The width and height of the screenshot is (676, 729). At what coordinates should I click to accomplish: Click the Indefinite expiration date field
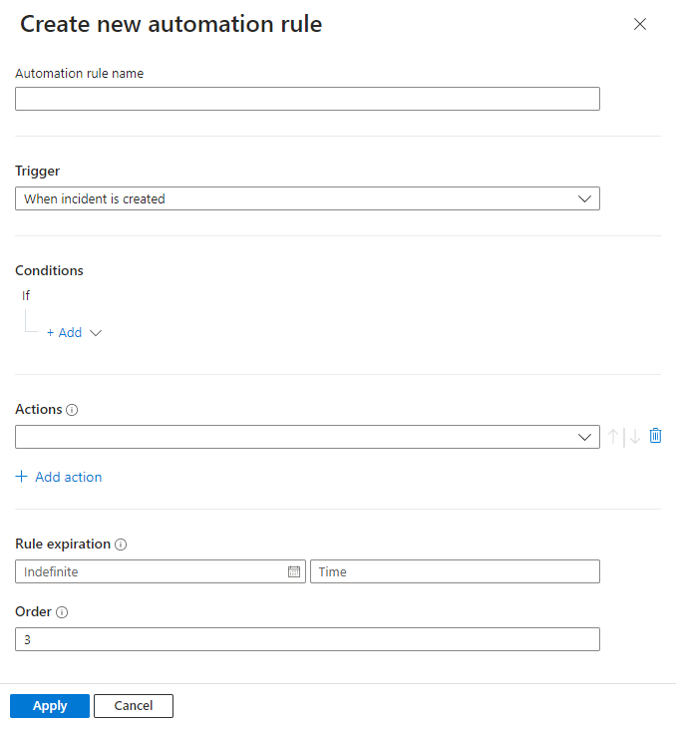point(150,571)
